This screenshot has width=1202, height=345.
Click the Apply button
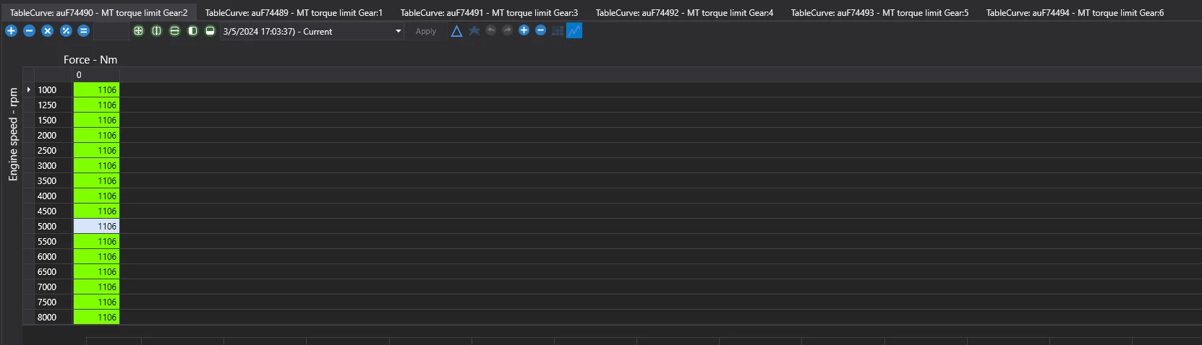(x=426, y=31)
